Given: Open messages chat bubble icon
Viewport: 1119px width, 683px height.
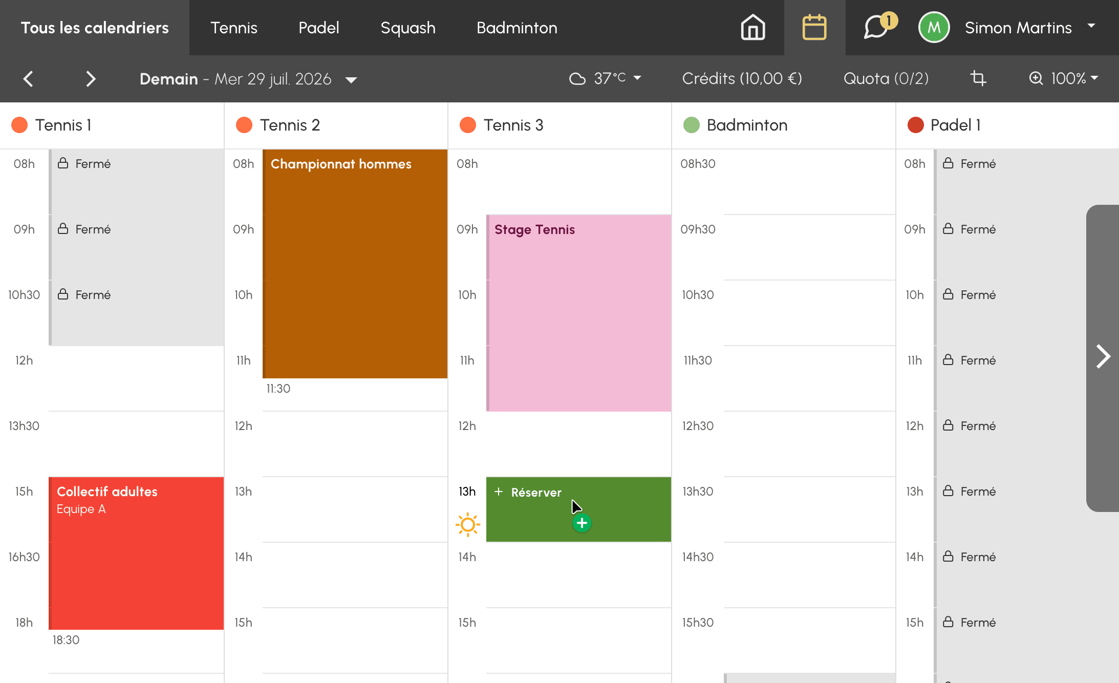Looking at the screenshot, I should pyautogui.click(x=876, y=28).
